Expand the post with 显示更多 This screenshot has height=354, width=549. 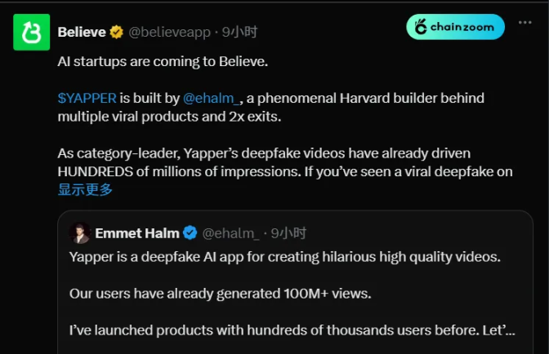(x=85, y=189)
